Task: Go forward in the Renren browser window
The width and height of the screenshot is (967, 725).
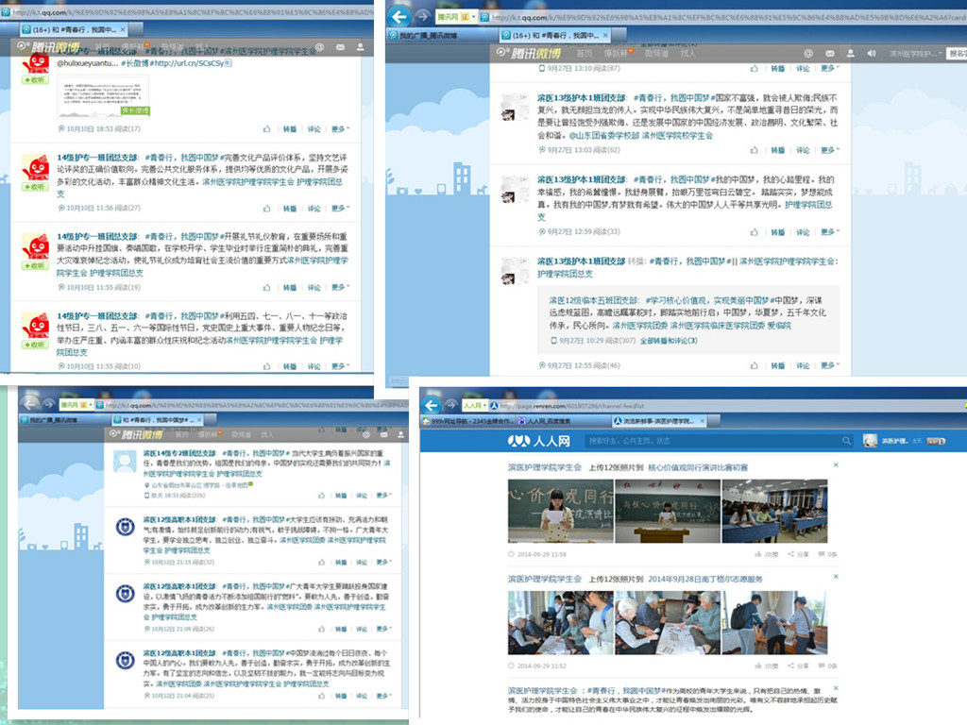Action: (x=451, y=405)
